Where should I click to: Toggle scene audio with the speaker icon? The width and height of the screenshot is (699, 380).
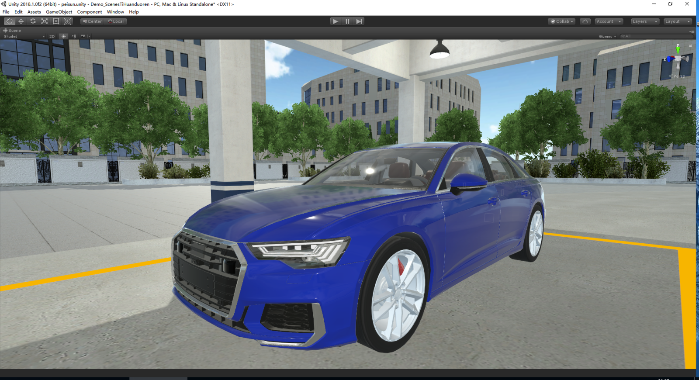73,37
